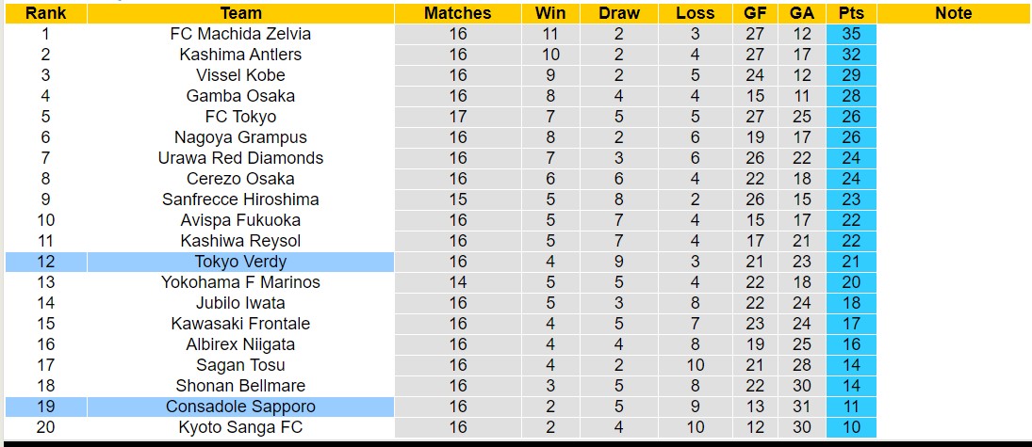The height and width of the screenshot is (447, 1032).
Task: Select Kyoto Sanga FC at the bottom
Action: coord(240,427)
